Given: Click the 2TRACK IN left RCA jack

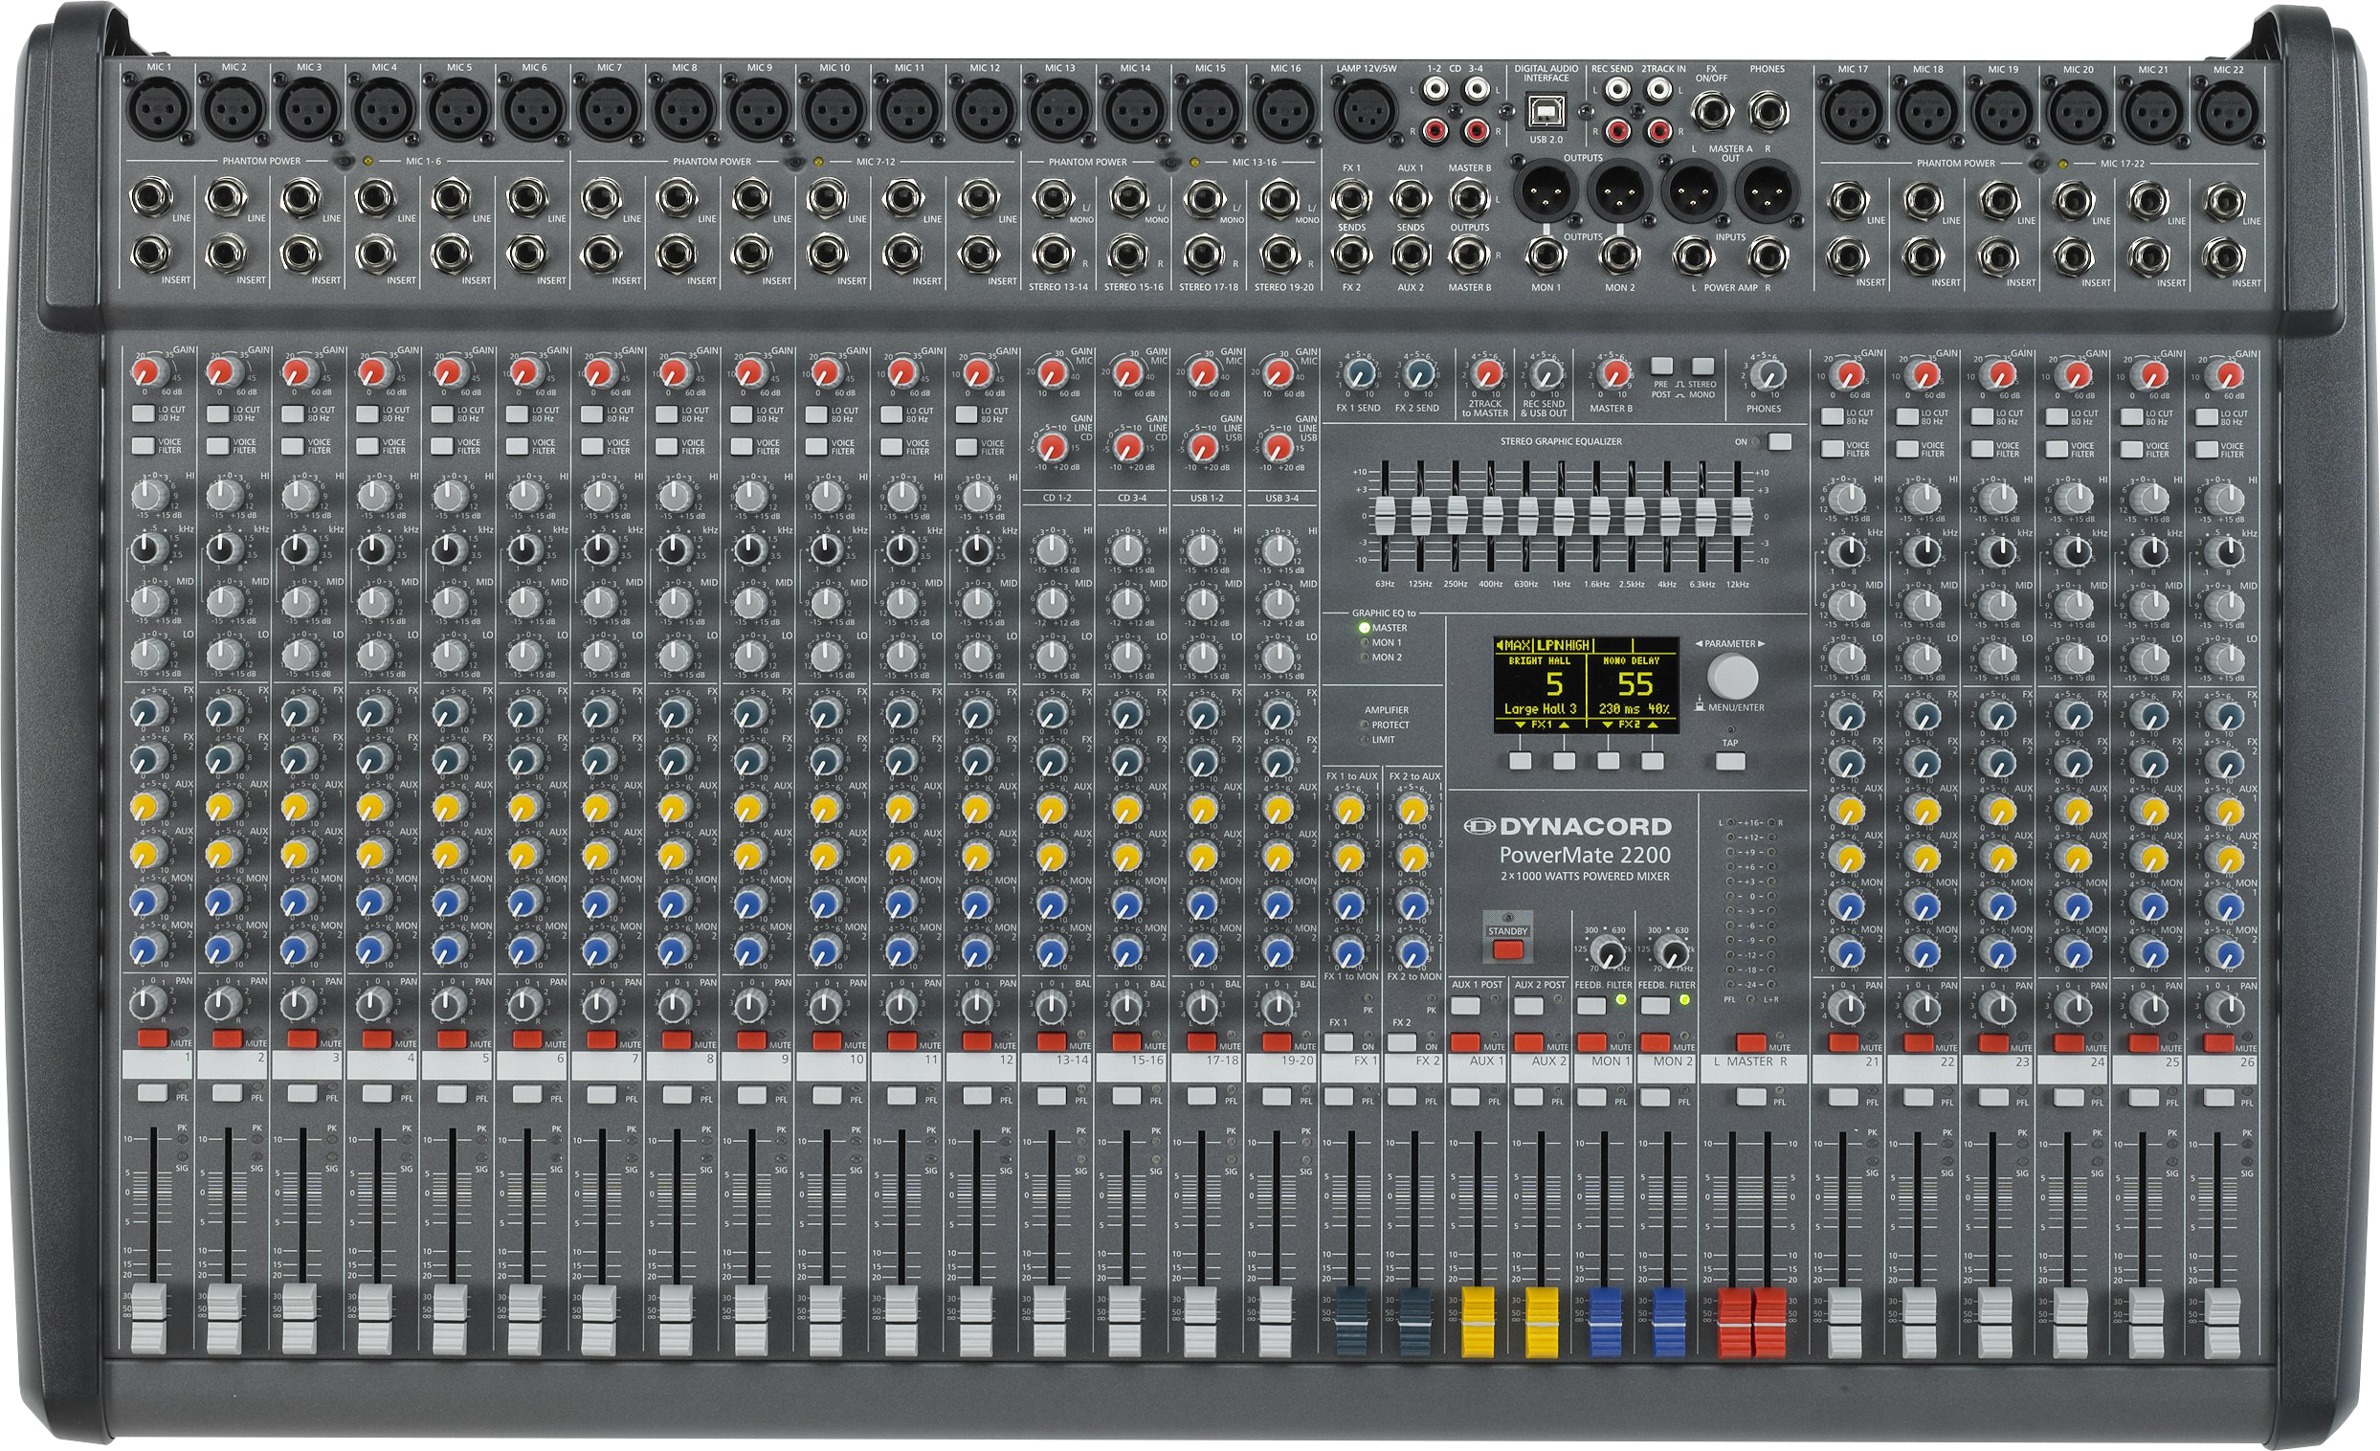Looking at the screenshot, I should click(1659, 90).
